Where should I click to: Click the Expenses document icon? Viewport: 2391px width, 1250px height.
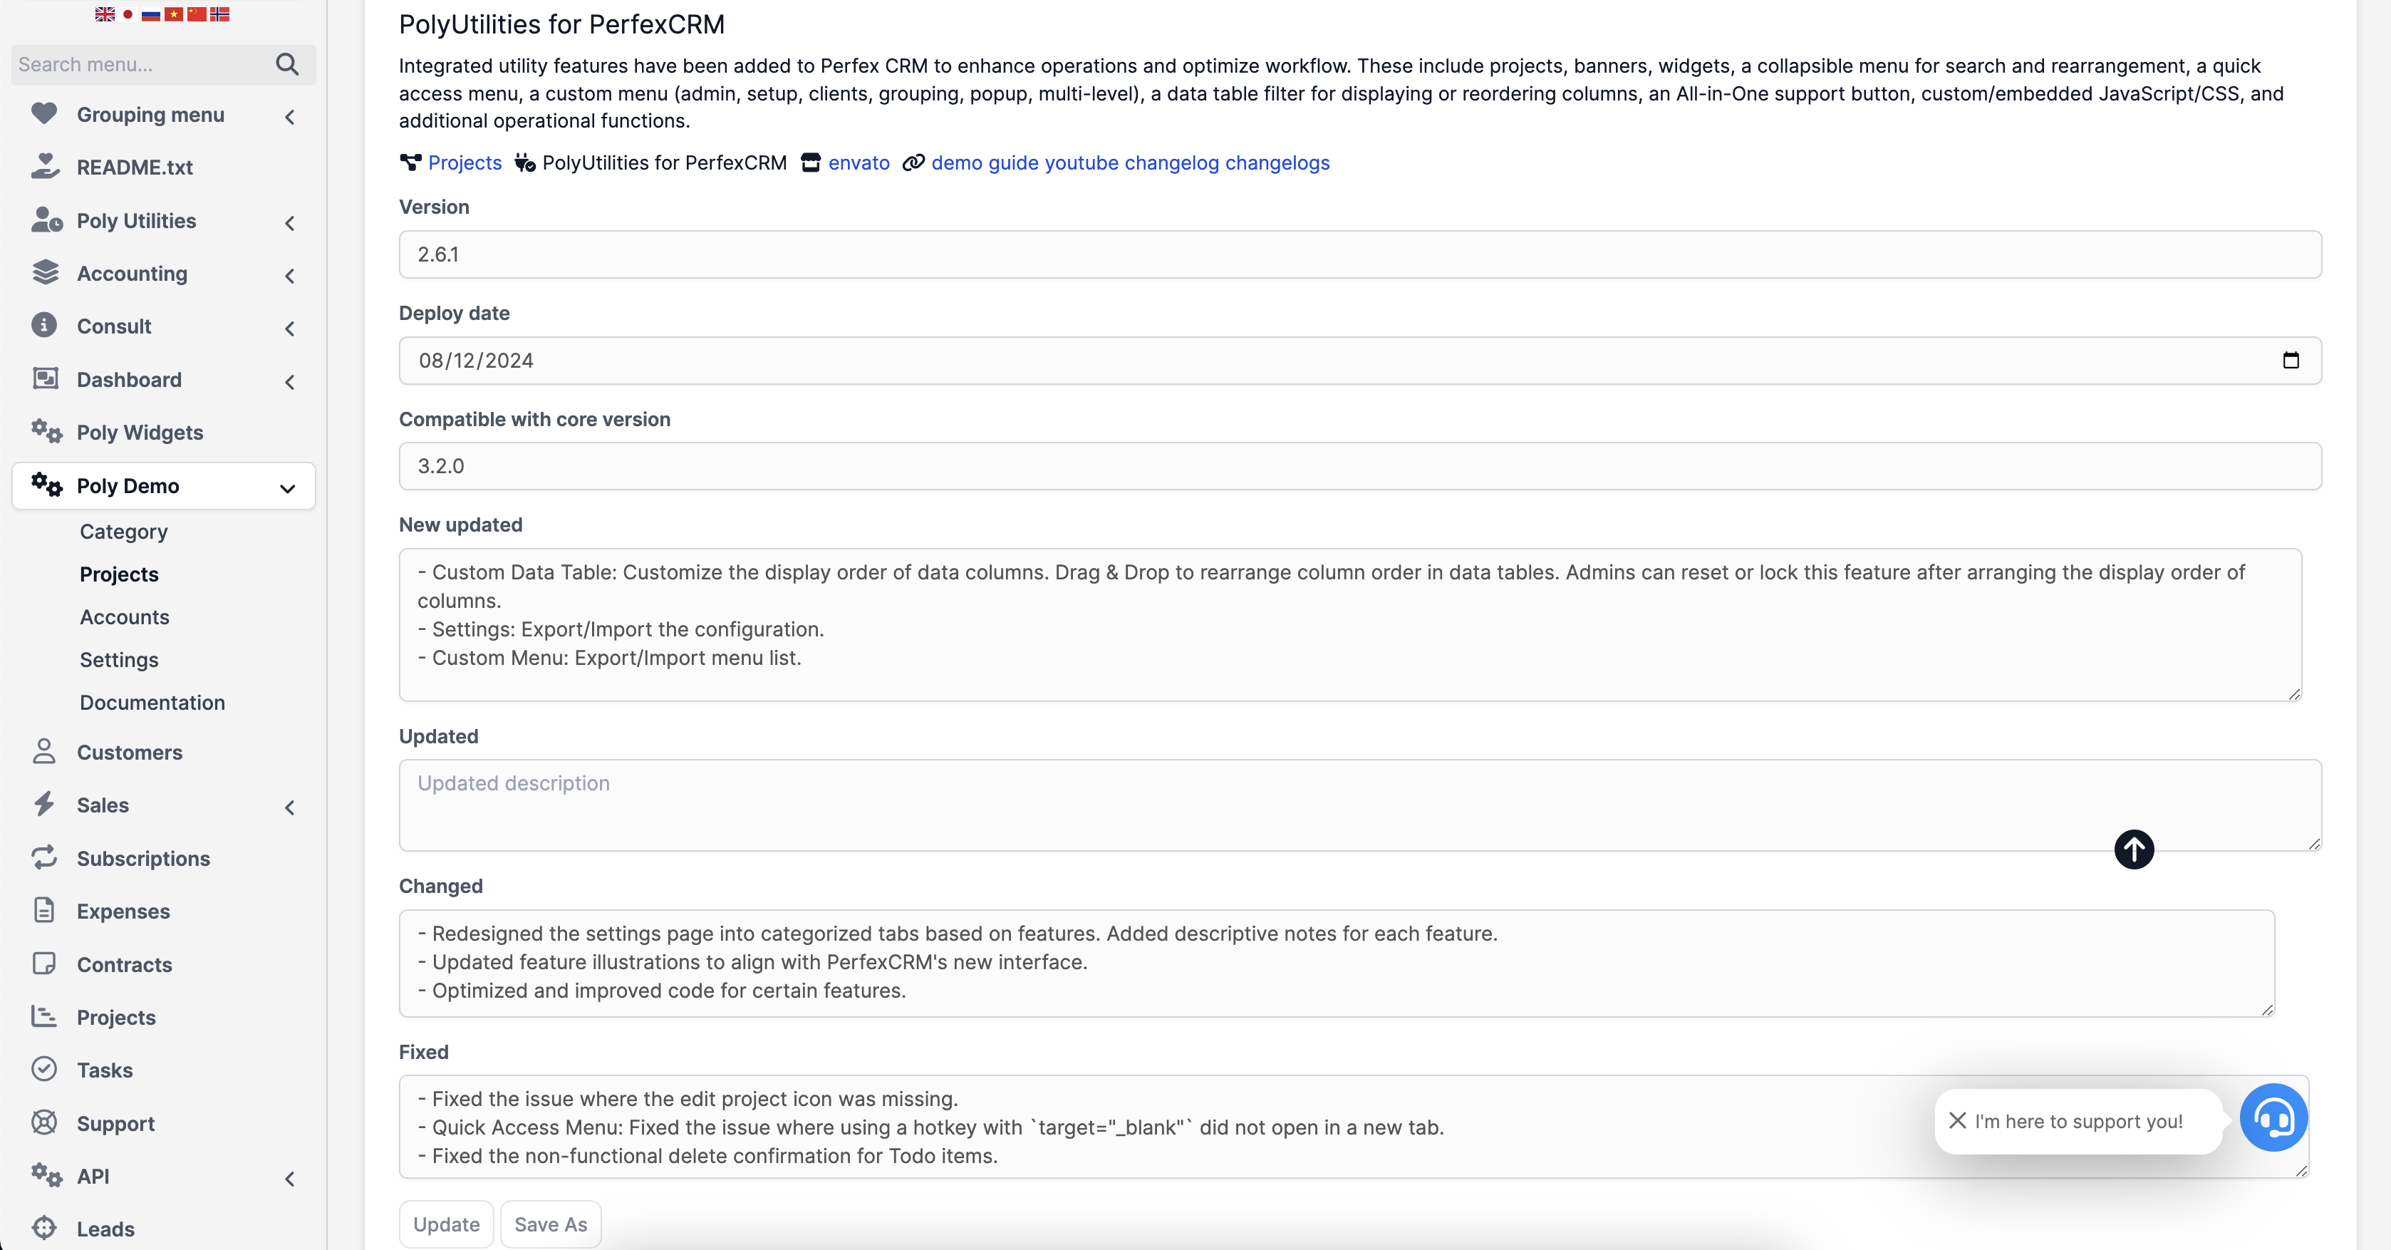[x=43, y=909]
